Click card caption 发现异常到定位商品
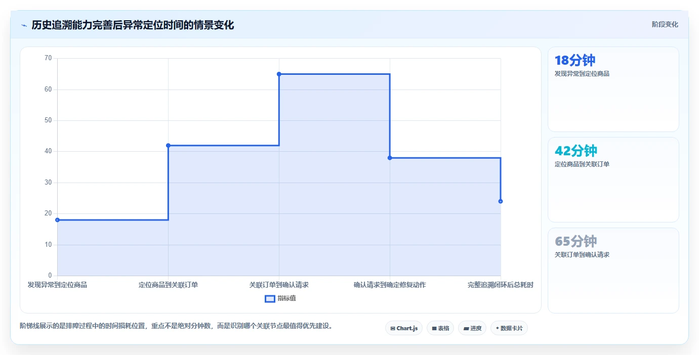This screenshot has width=699, height=355. [582, 74]
